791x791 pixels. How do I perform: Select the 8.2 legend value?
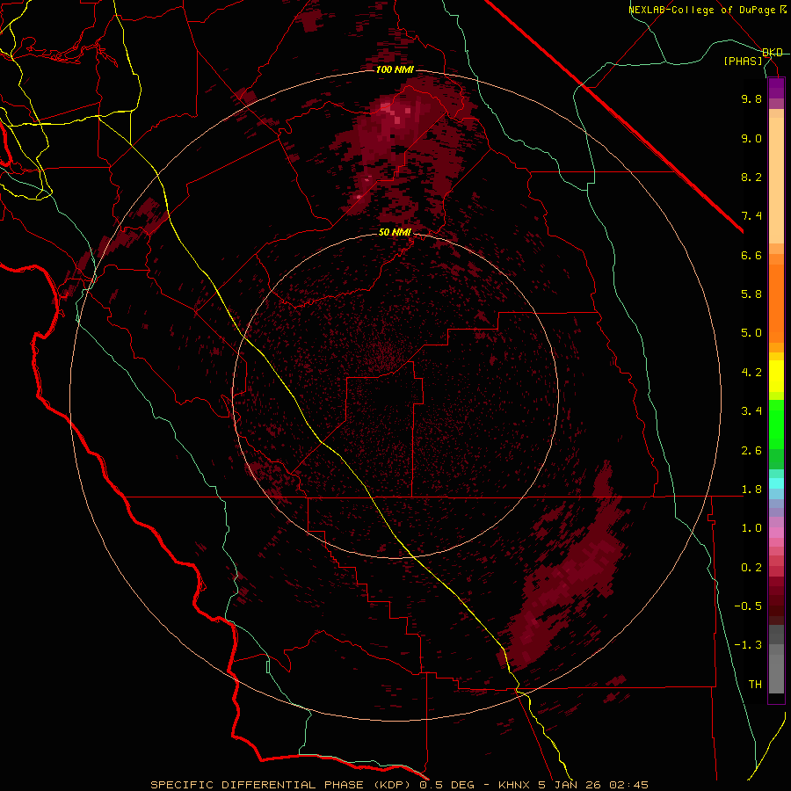[x=751, y=177]
